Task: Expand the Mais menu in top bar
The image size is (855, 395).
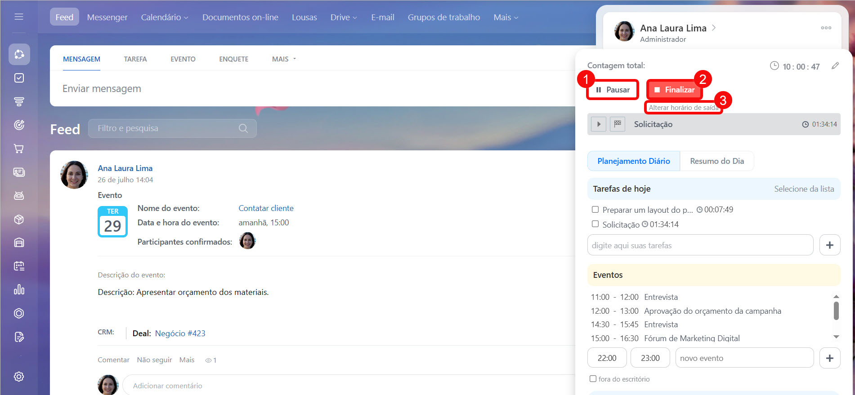Action: pos(506,17)
